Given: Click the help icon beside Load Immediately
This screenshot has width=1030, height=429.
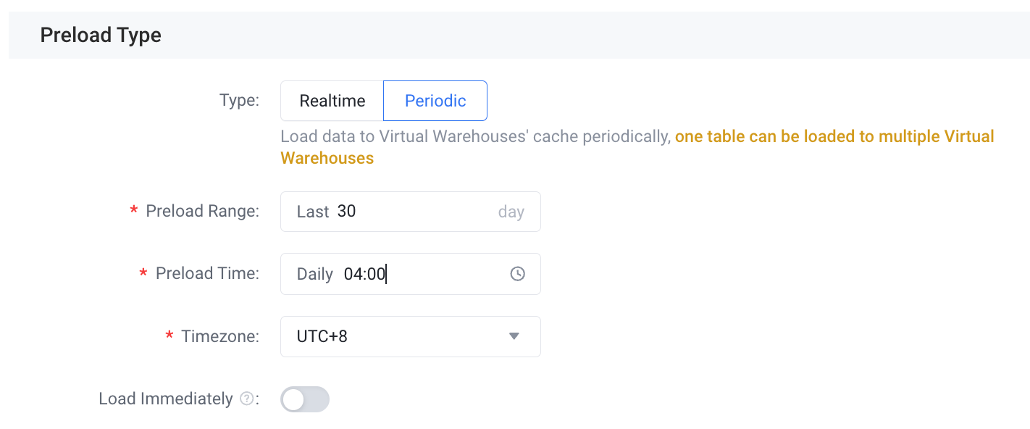Looking at the screenshot, I should (x=246, y=399).
